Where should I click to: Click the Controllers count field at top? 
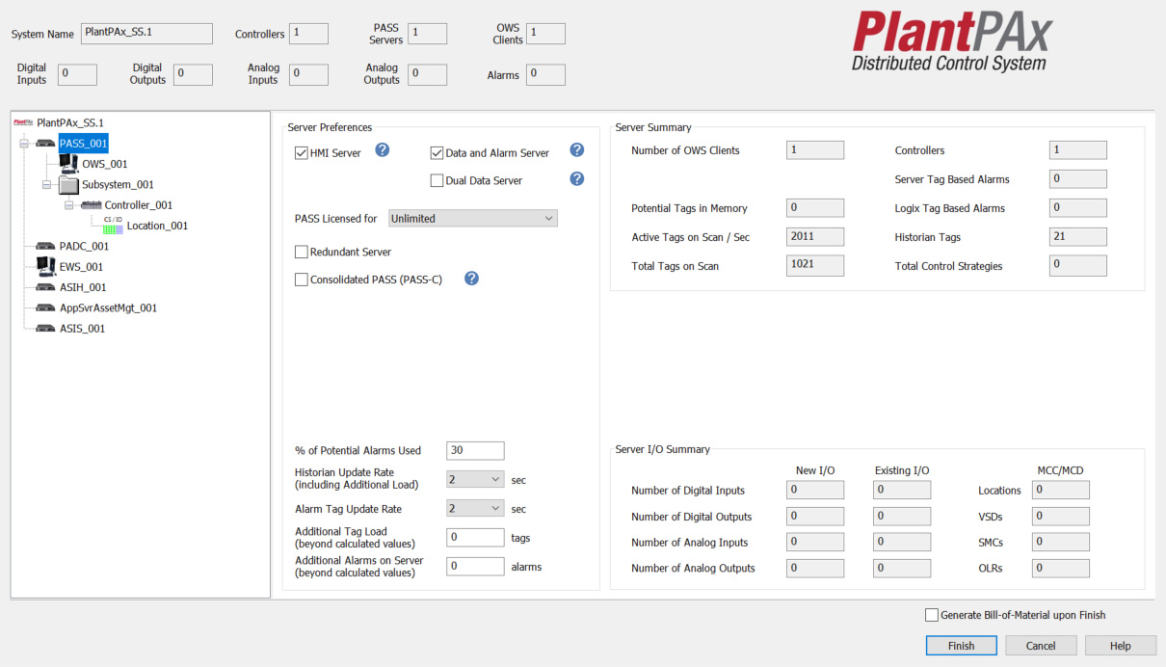coord(308,33)
